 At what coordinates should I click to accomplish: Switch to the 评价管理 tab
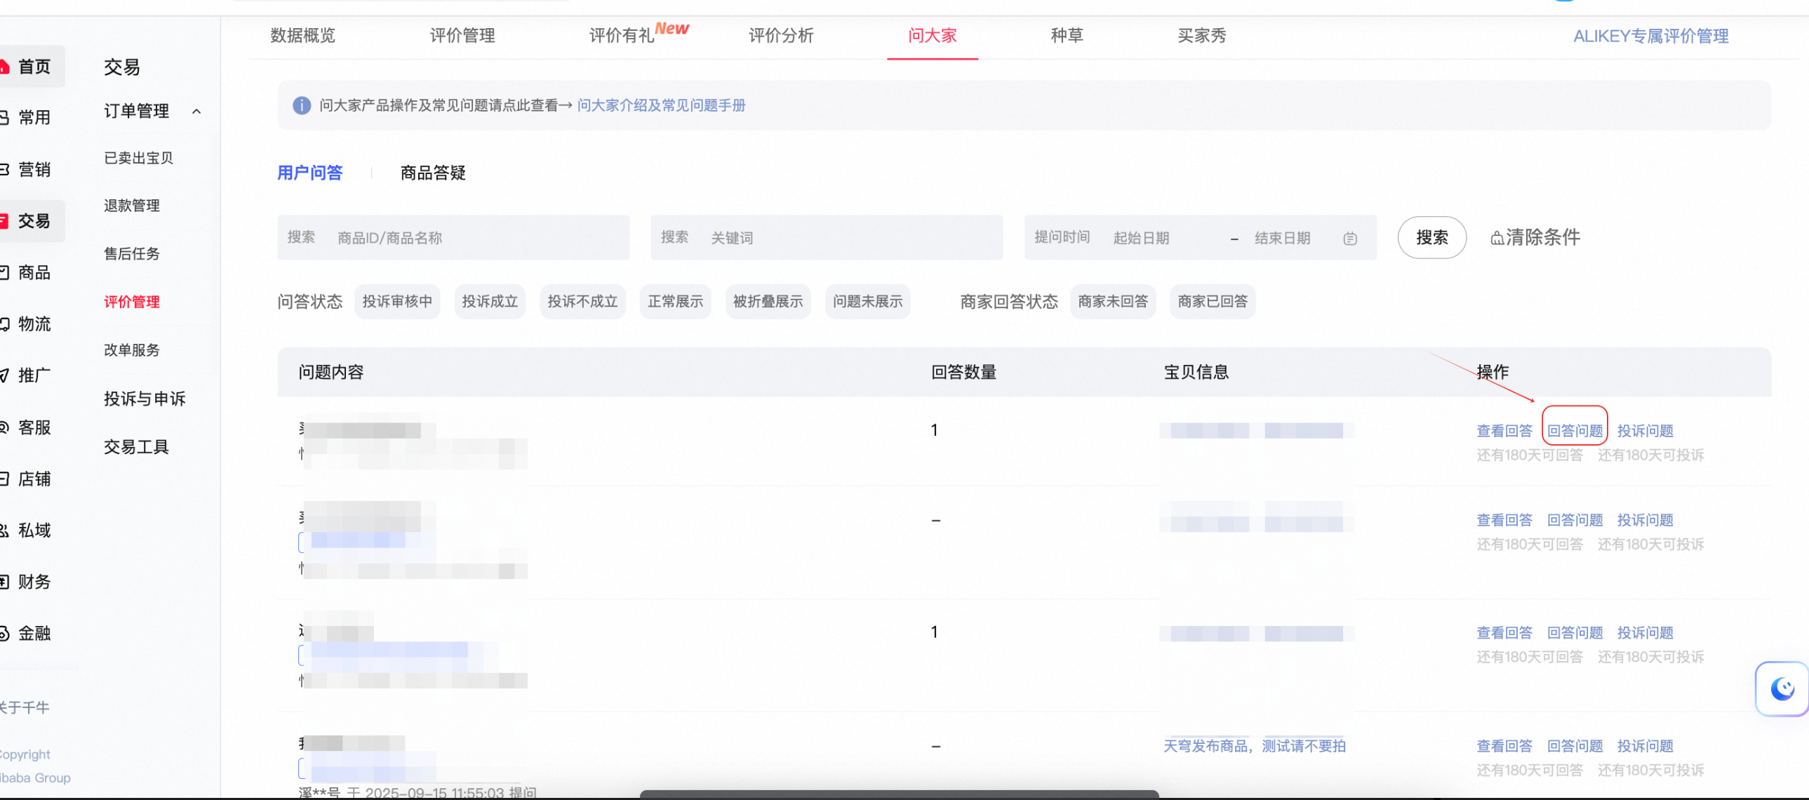click(462, 35)
